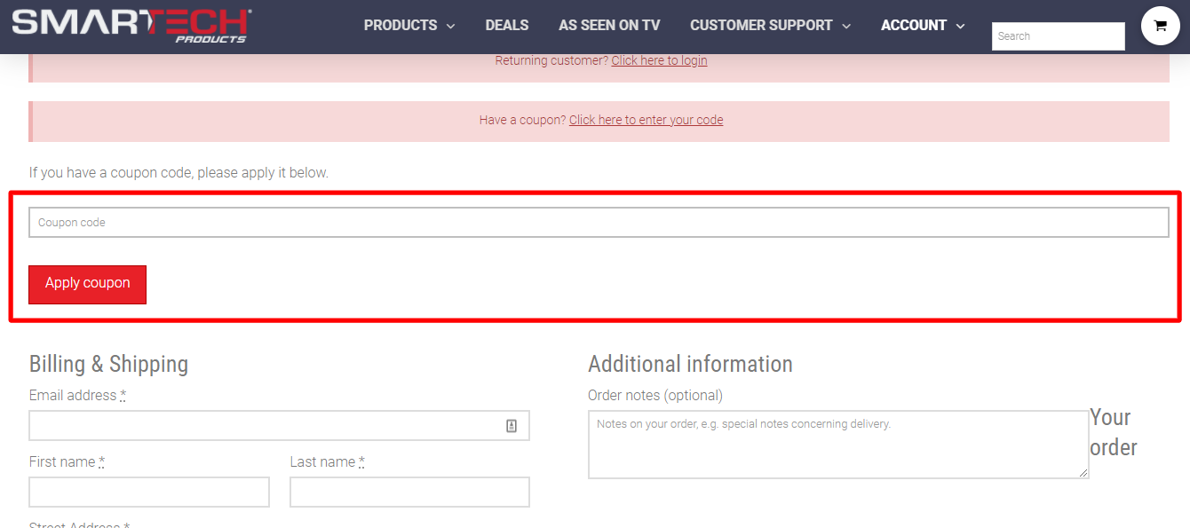This screenshot has width=1190, height=528.
Task: Expand the Products menu
Action: (x=409, y=26)
